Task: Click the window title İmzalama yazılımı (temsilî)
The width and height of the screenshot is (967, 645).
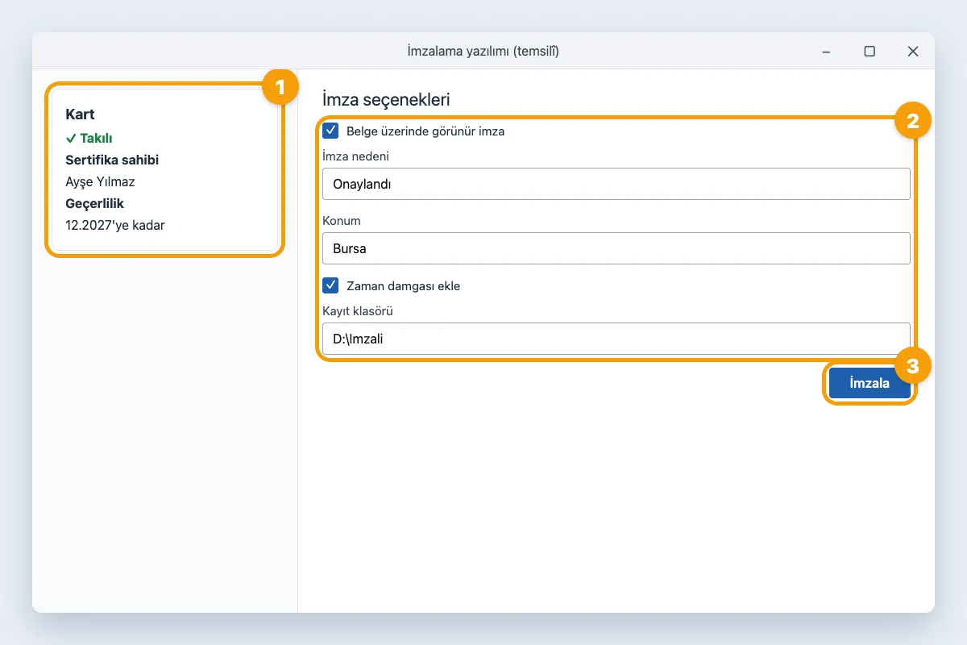Action: [483, 52]
